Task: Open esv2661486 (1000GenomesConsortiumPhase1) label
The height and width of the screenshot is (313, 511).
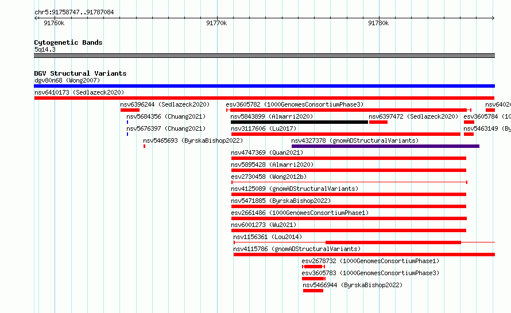Action: point(300,213)
